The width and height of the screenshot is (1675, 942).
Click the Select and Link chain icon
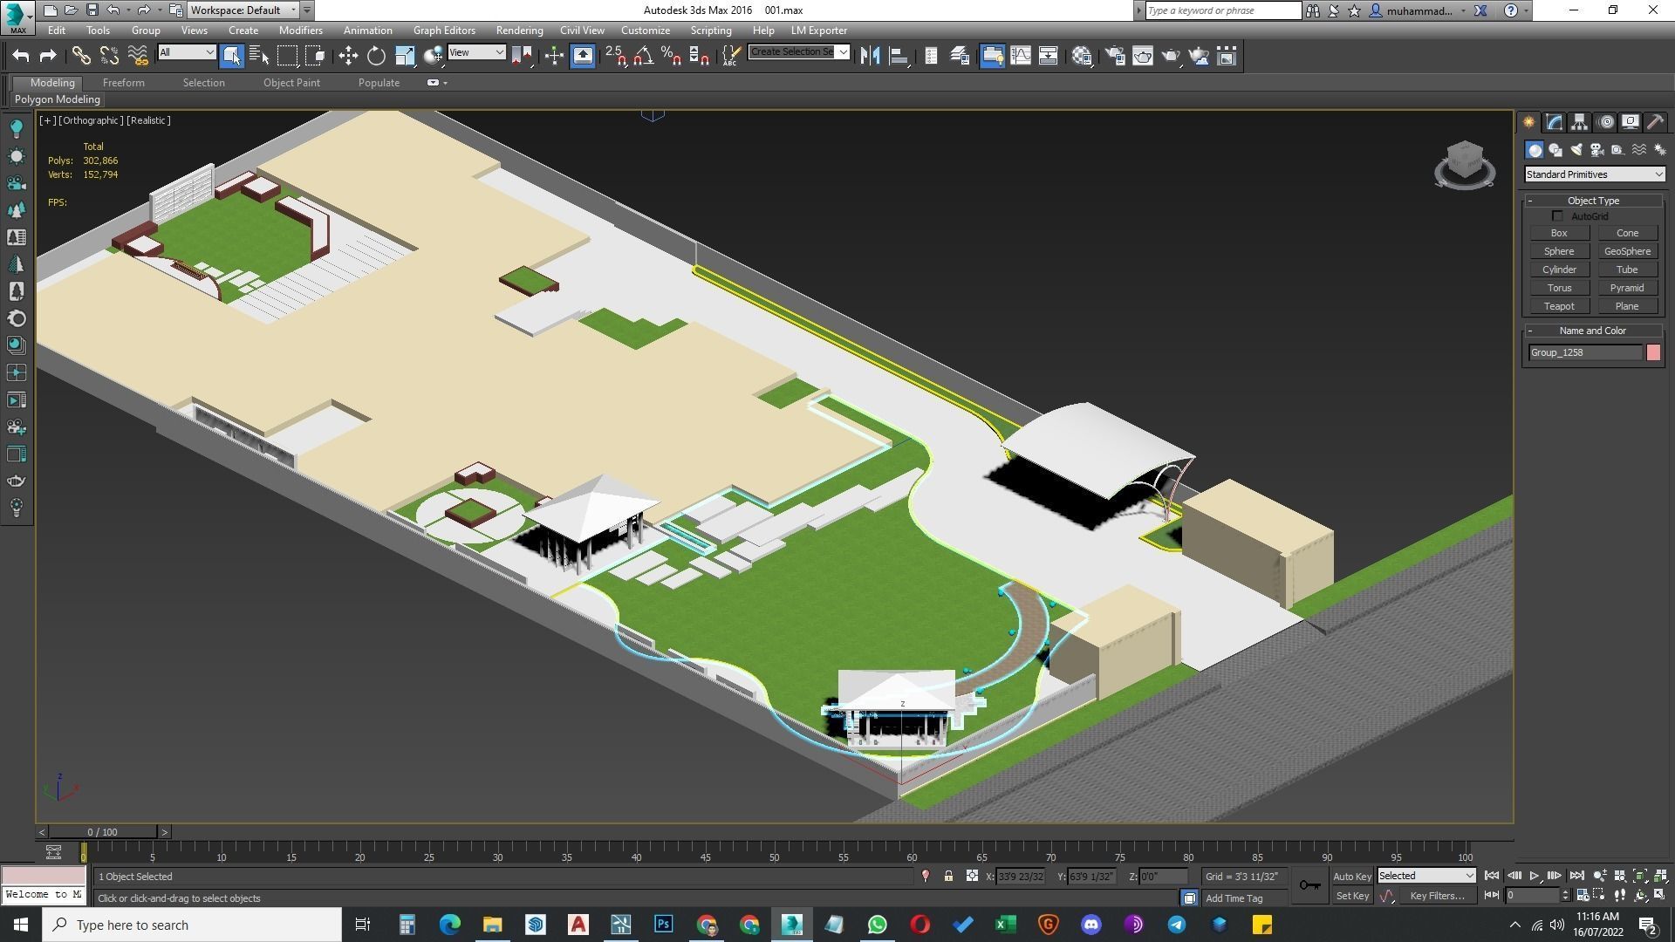(x=81, y=56)
